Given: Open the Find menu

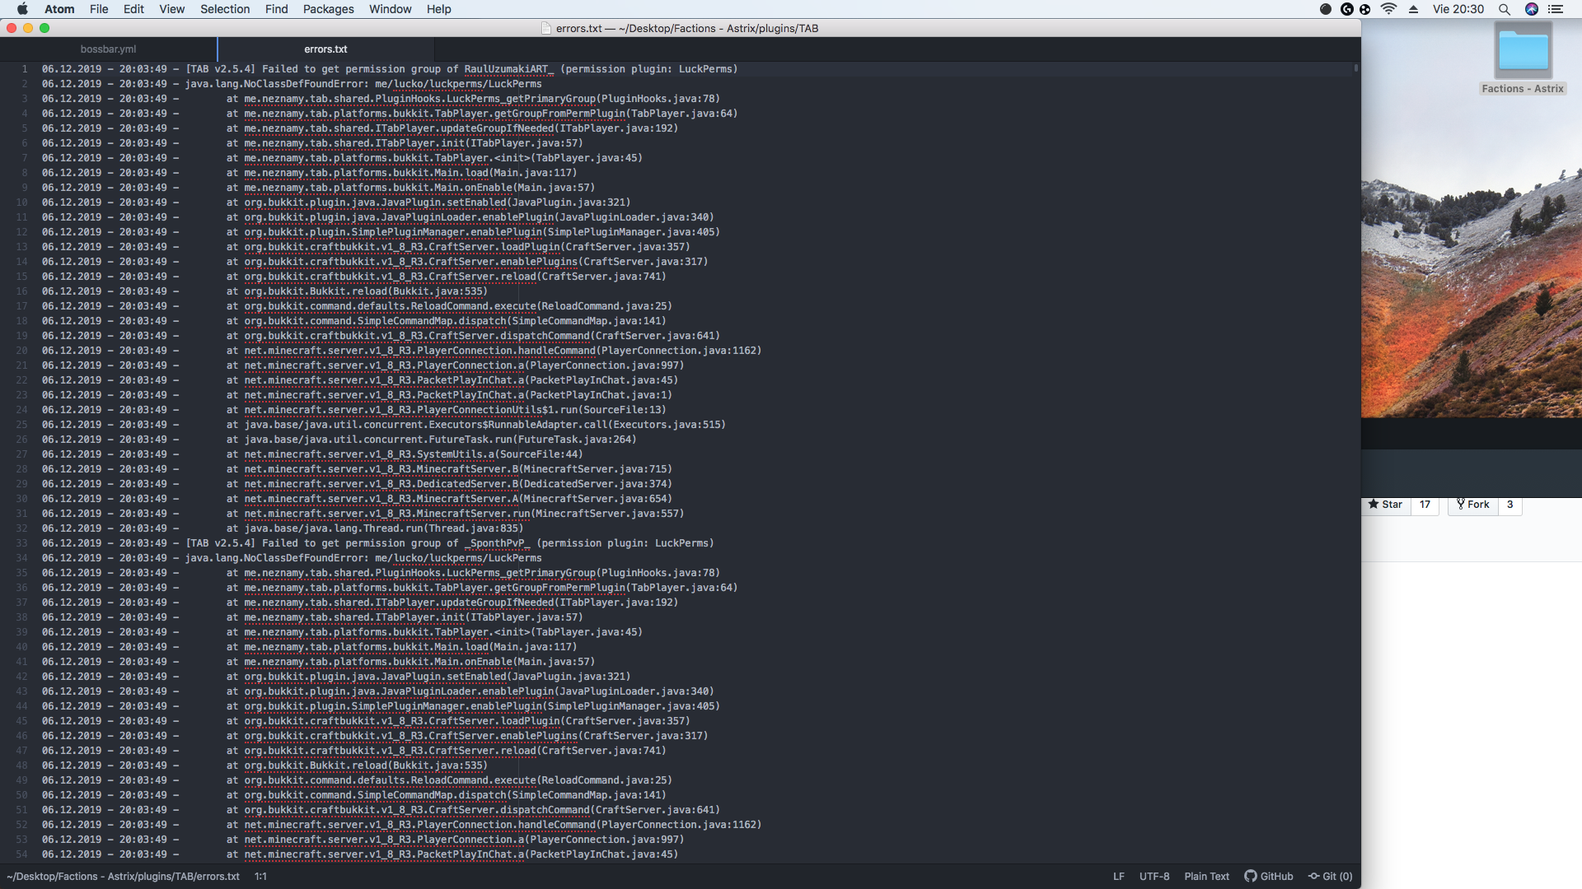Looking at the screenshot, I should (x=276, y=9).
